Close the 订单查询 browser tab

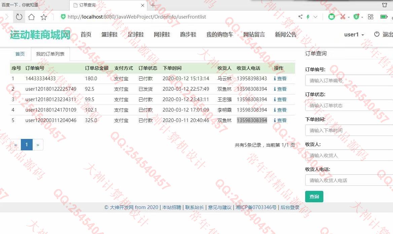(142, 5)
